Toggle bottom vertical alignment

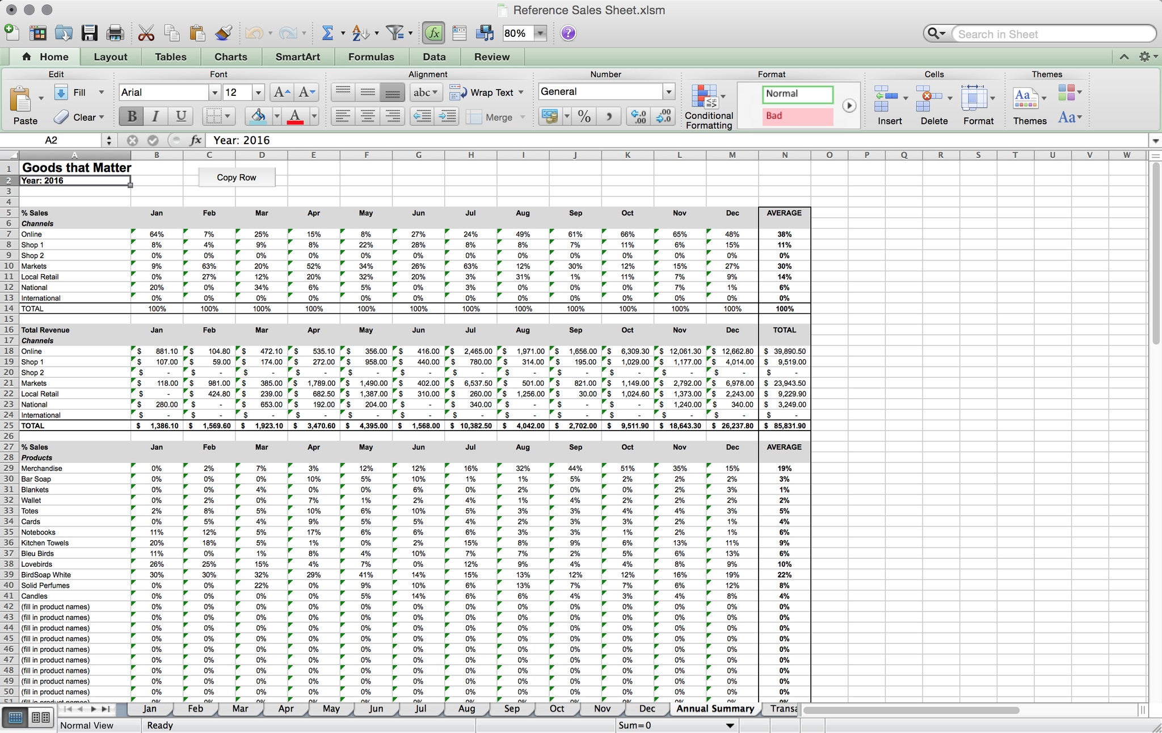point(392,92)
